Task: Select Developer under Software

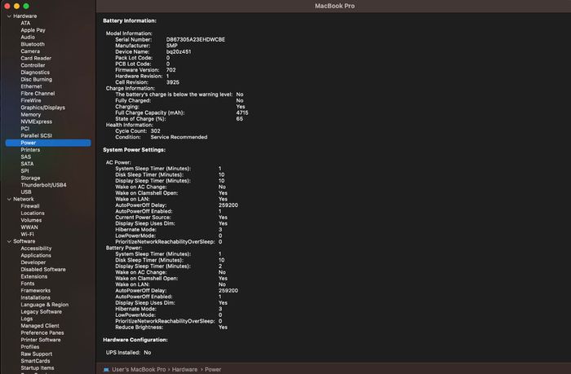Action: pos(33,262)
